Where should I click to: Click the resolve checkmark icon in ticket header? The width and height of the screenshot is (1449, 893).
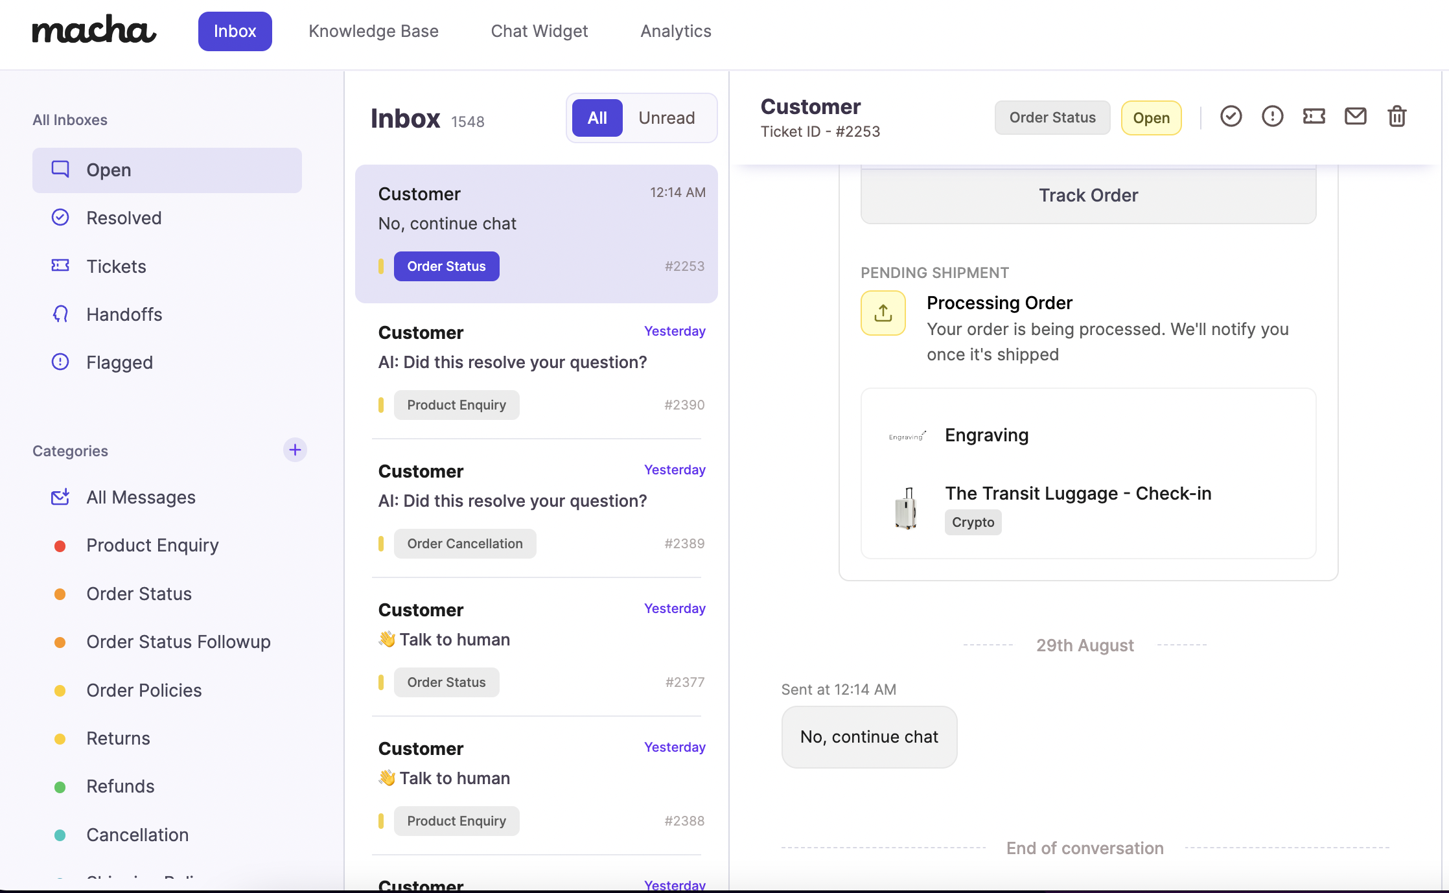pos(1231,117)
